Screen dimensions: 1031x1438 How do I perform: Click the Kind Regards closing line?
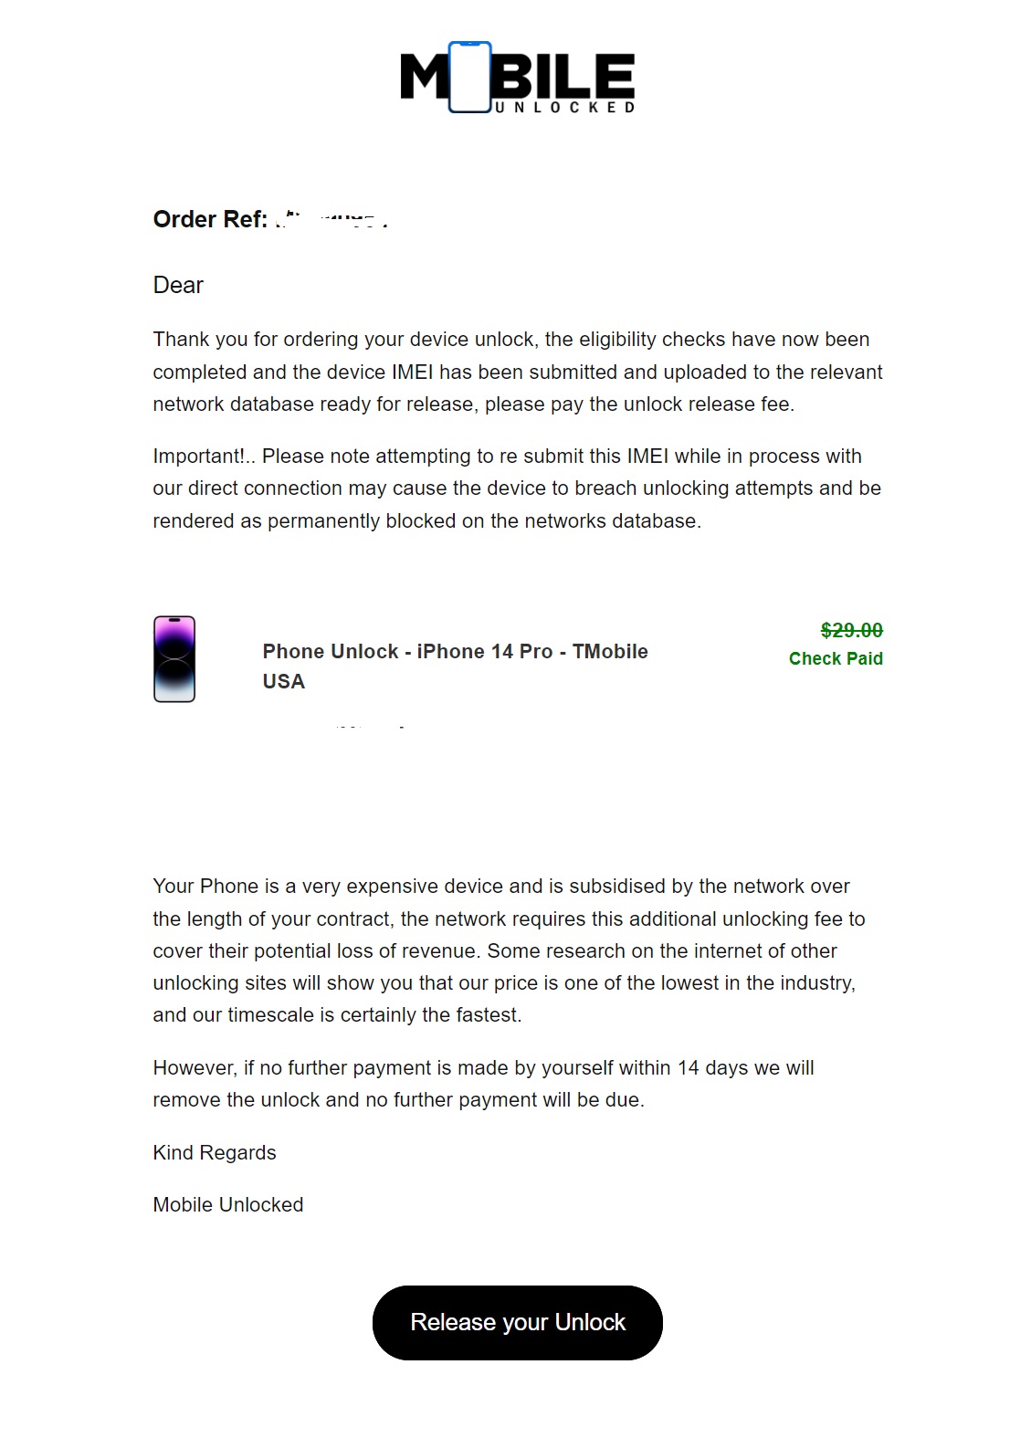pyautogui.click(x=214, y=1152)
